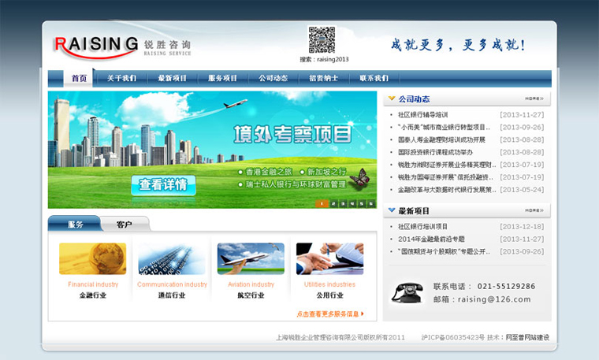Screen dimensions: 599x360
Task: Select the Aviation industry airplane image
Action: coord(251,258)
